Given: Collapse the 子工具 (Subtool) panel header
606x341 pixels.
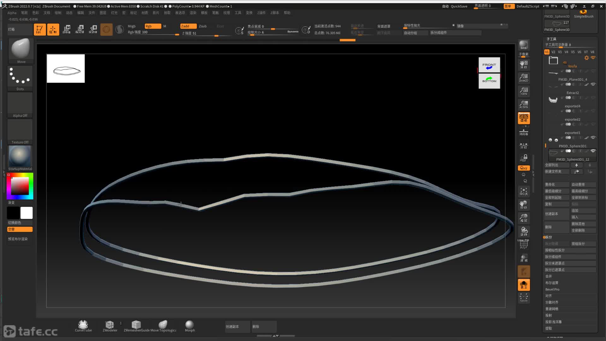Looking at the screenshot, I should pyautogui.click(x=551, y=39).
